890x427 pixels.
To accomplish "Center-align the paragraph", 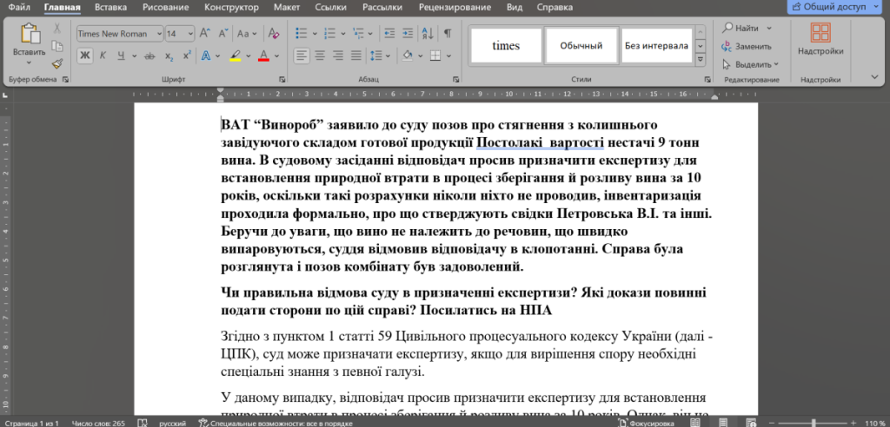I will point(320,56).
